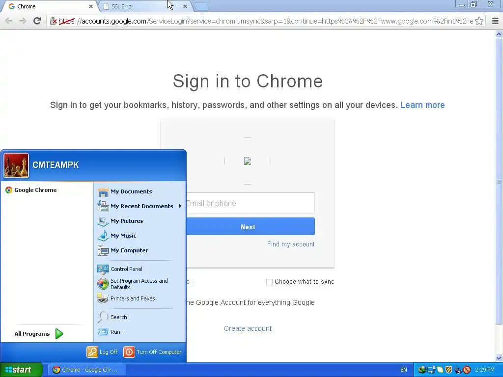Open the new tab button
This screenshot has height=377, width=503.
[202, 6]
